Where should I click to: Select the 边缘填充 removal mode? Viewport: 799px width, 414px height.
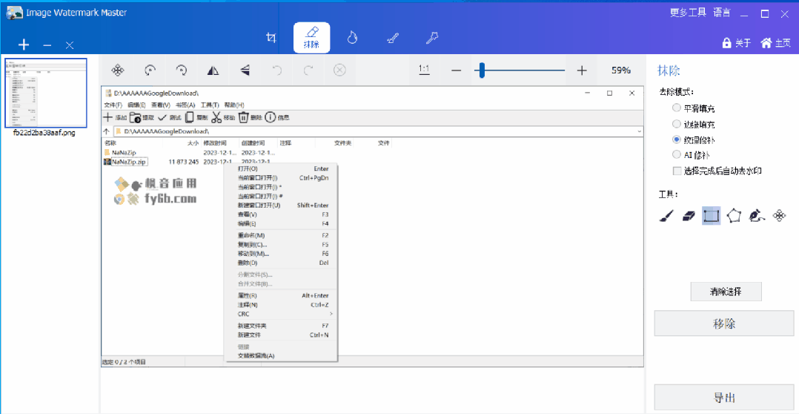pos(695,123)
